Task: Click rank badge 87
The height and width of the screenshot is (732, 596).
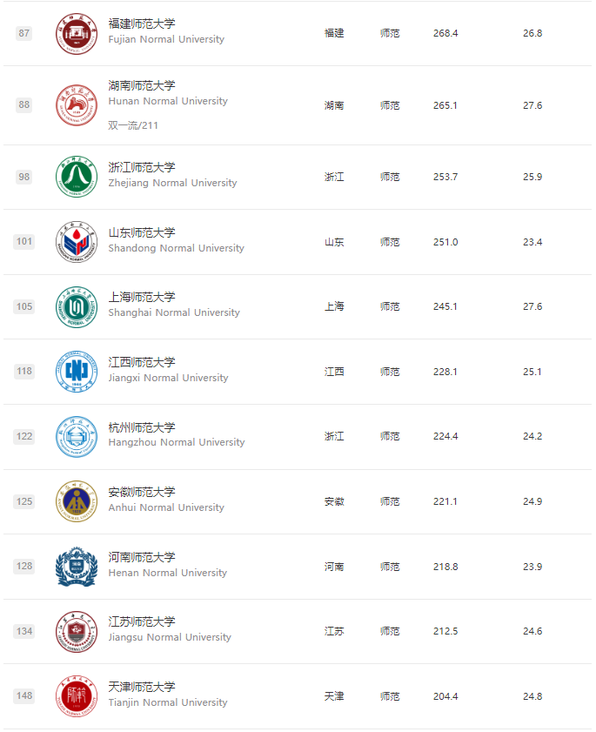Action: 23,33
